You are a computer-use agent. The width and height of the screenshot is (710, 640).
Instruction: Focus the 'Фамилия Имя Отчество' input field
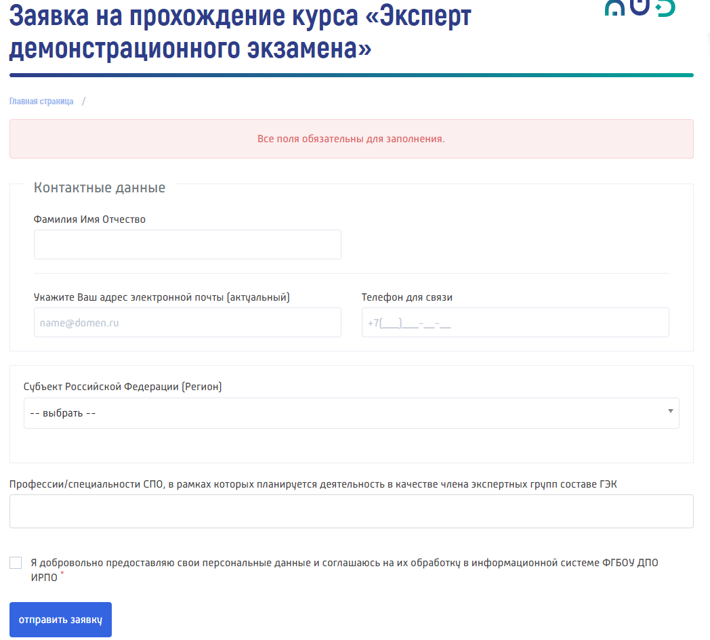click(187, 244)
